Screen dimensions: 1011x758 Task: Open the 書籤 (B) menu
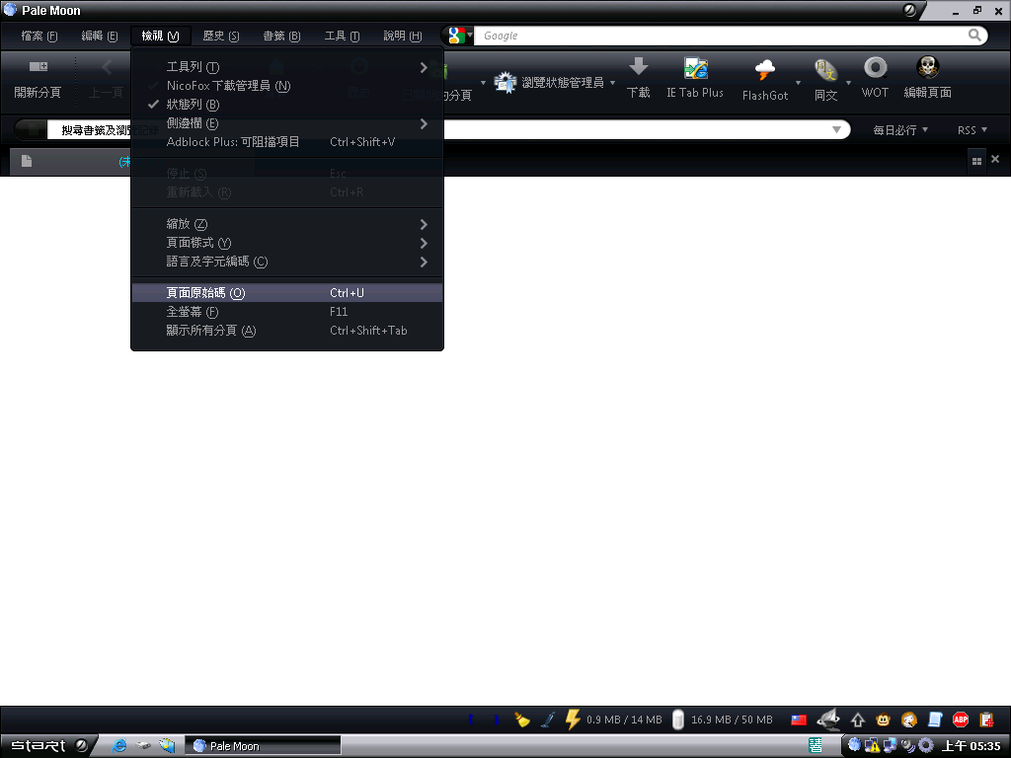tap(281, 37)
